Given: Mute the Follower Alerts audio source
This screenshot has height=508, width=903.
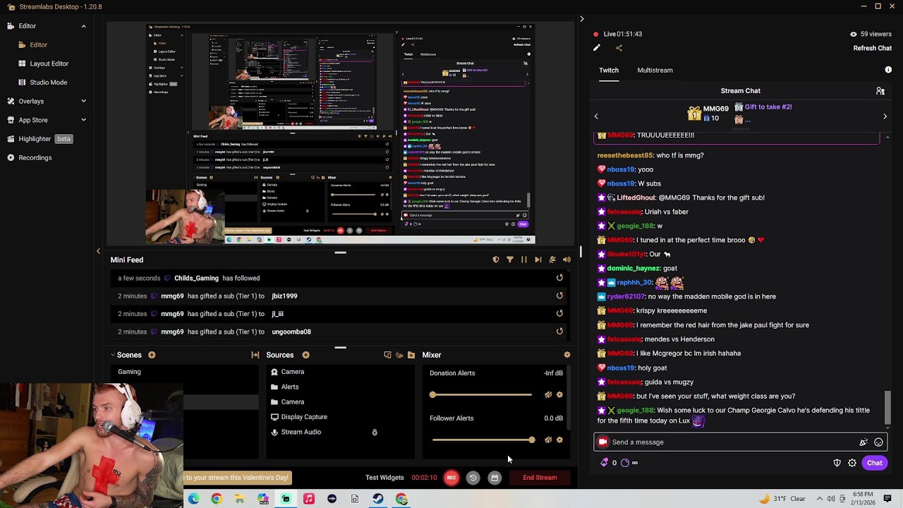Looking at the screenshot, I should 548,440.
